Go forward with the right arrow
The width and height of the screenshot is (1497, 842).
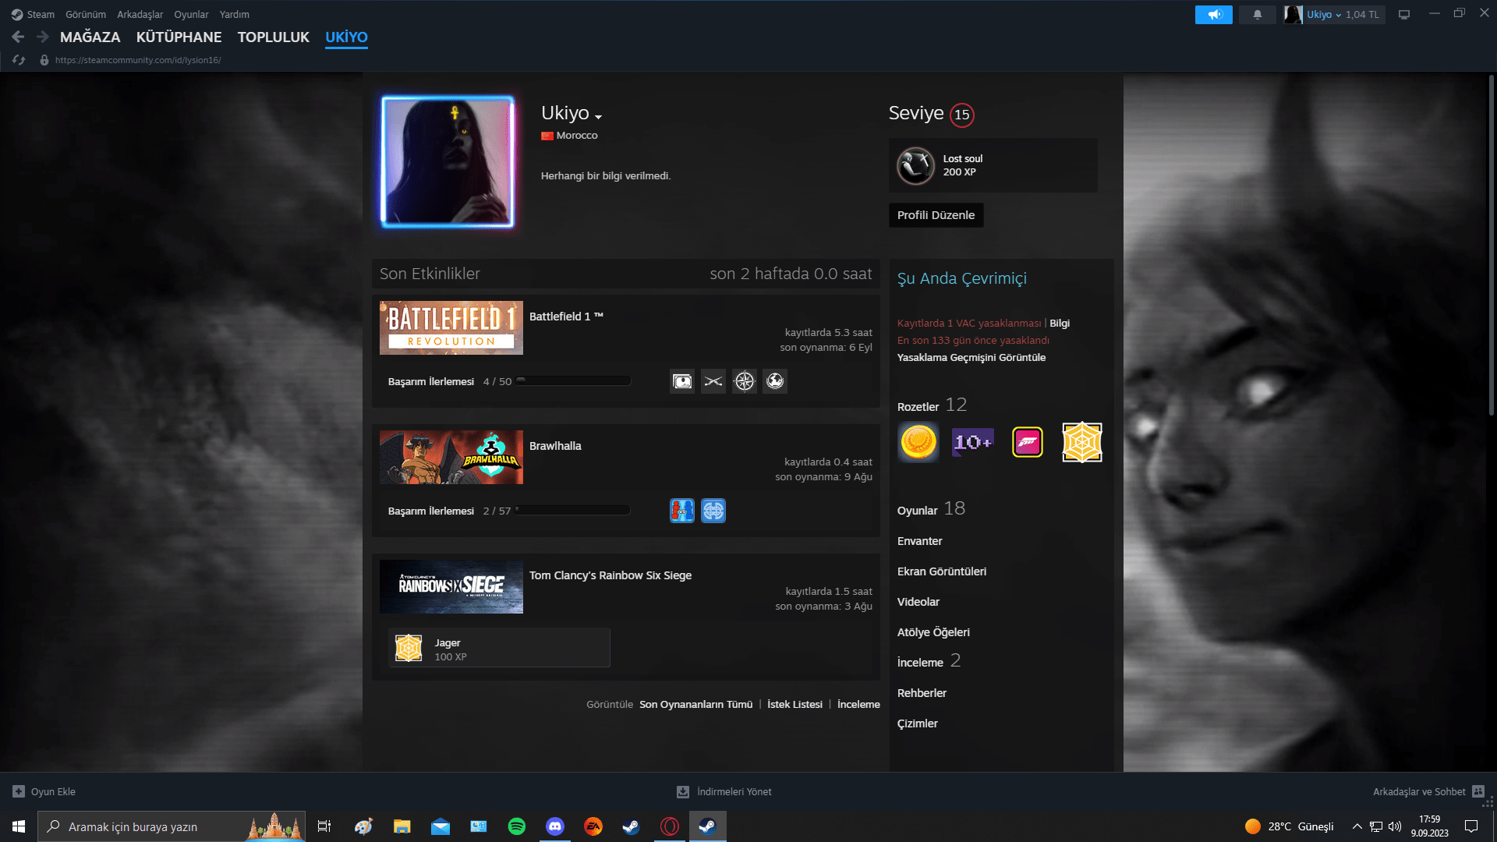[43, 37]
